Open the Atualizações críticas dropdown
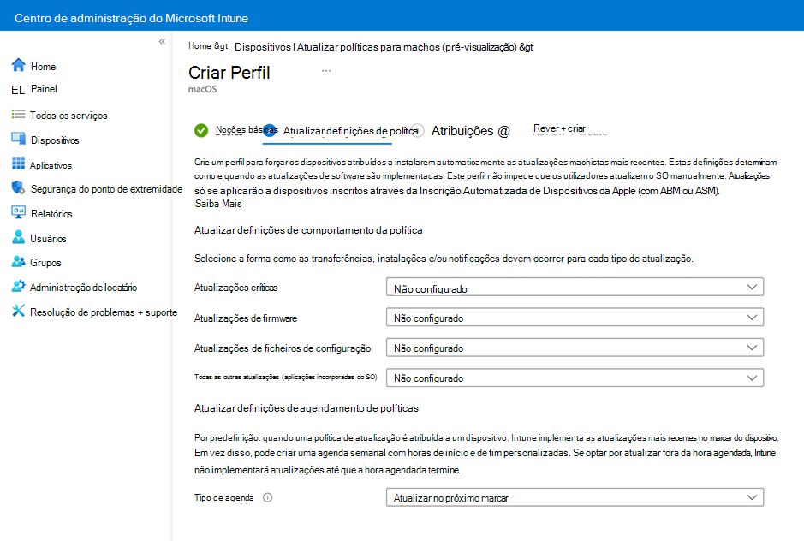This screenshot has width=804, height=541. pyautogui.click(x=575, y=287)
